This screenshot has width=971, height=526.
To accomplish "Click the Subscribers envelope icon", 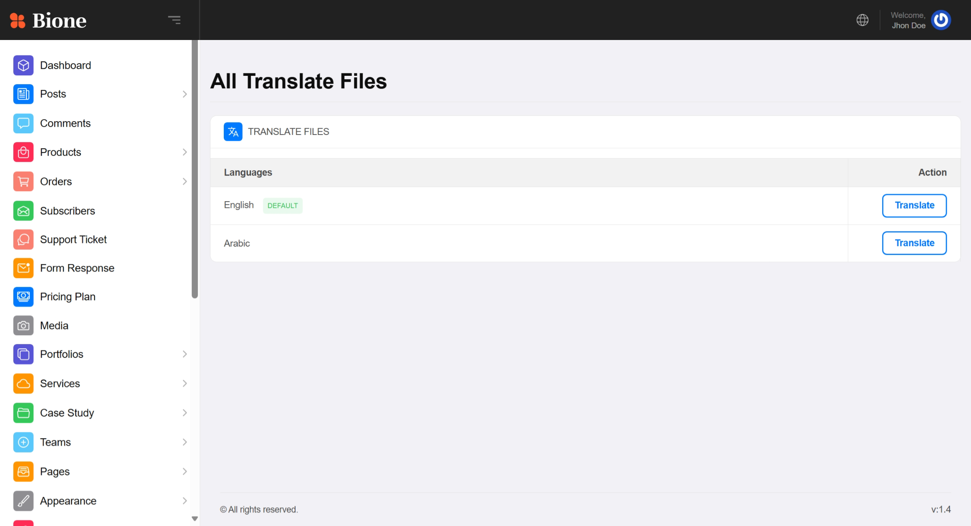I will pos(23,211).
